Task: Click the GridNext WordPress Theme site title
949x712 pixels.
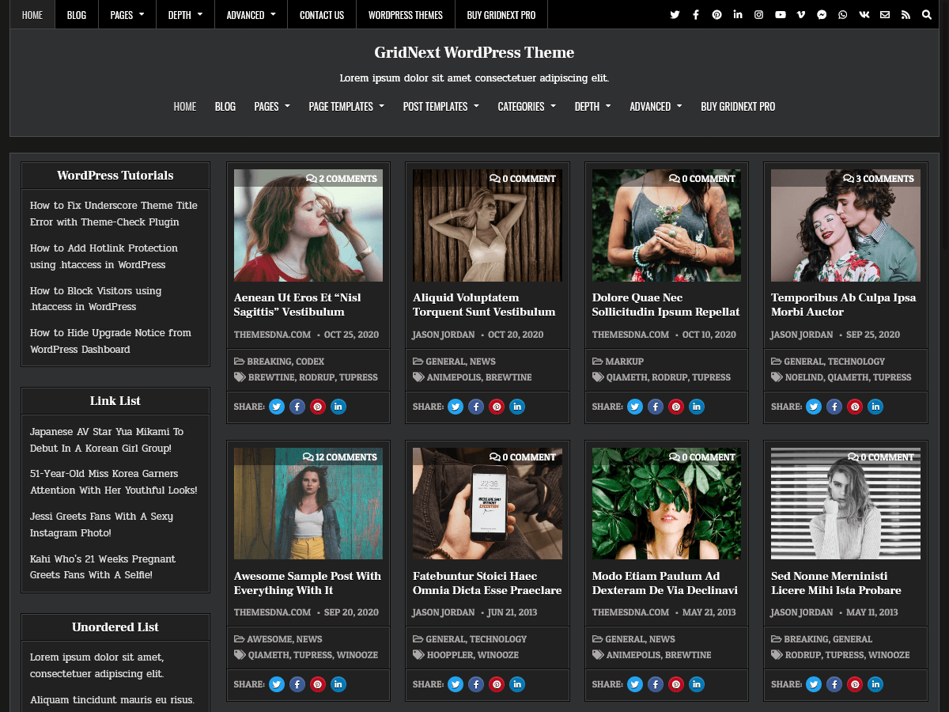Action: [474, 53]
